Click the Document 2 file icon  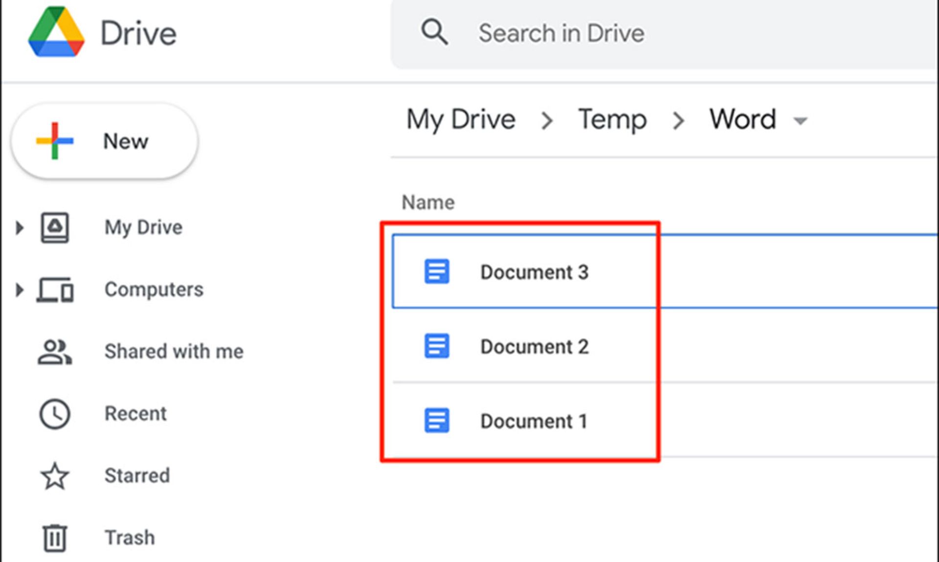click(436, 346)
